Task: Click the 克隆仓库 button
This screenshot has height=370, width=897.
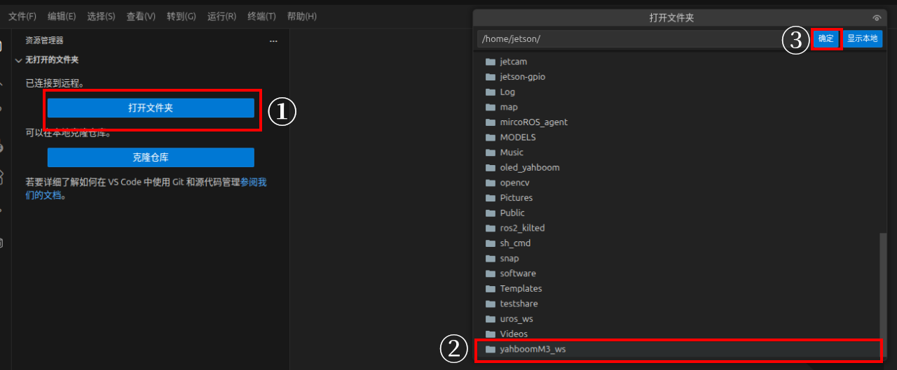Action: tap(151, 157)
